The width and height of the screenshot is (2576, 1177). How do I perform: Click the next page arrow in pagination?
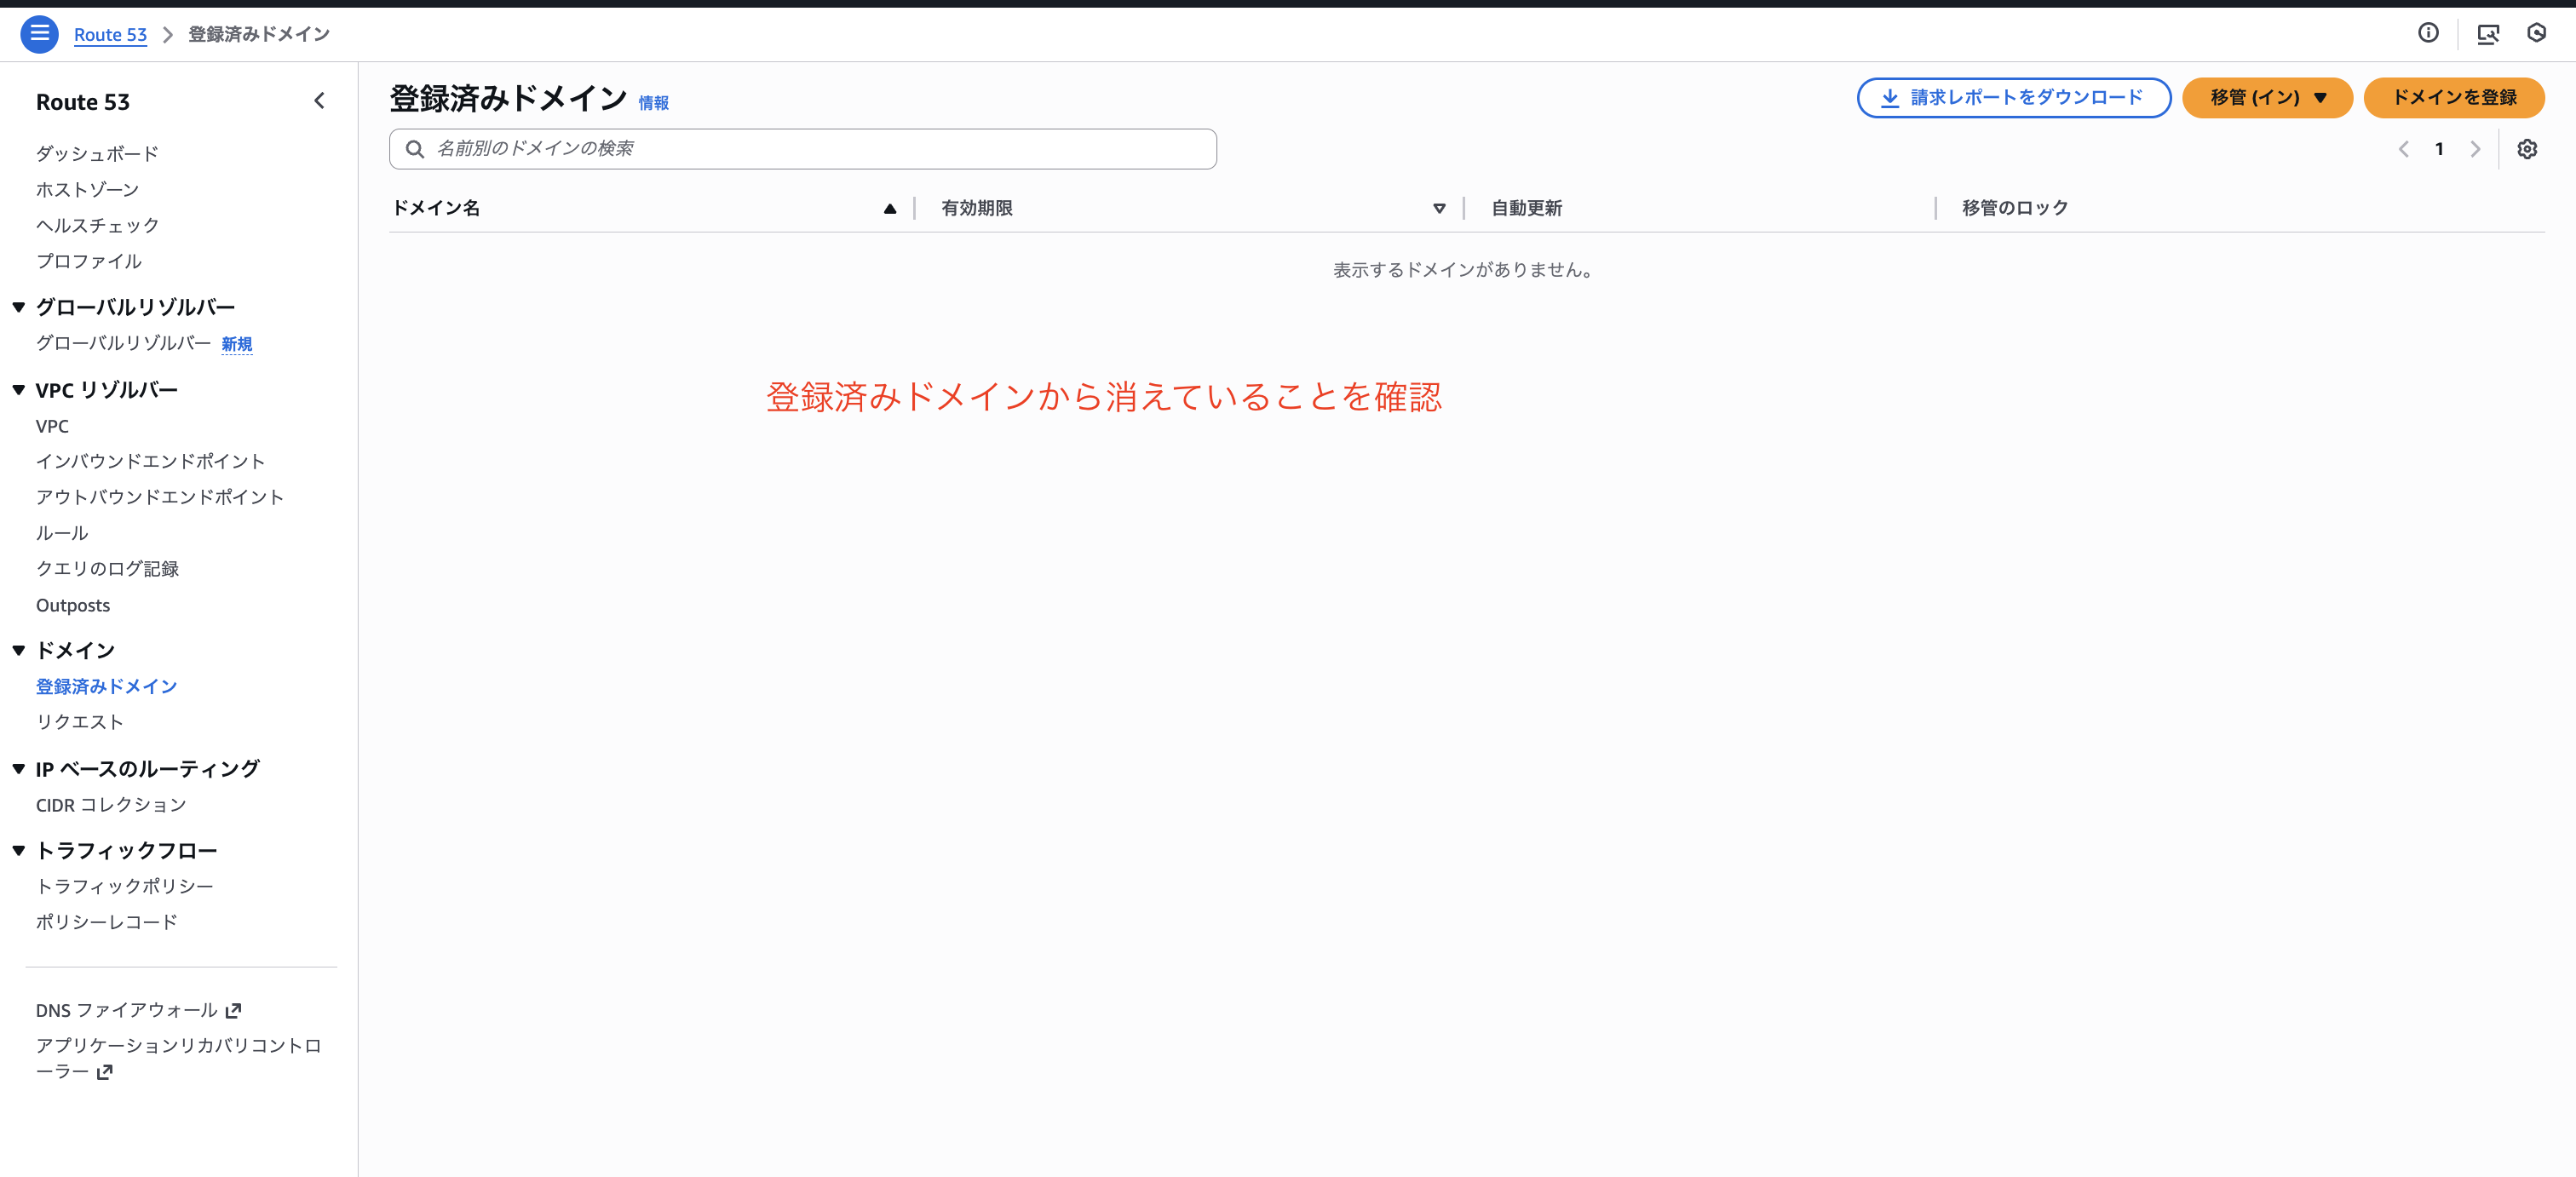click(x=2475, y=149)
